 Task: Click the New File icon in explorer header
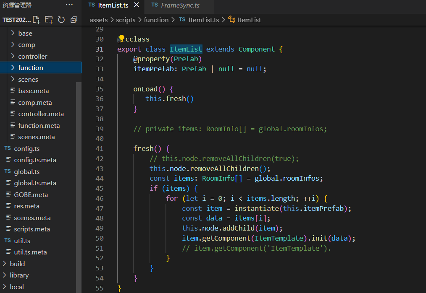[x=37, y=20]
